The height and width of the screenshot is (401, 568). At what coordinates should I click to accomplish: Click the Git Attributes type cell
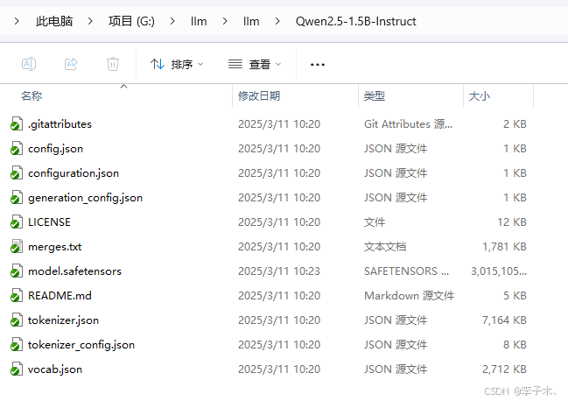click(408, 124)
